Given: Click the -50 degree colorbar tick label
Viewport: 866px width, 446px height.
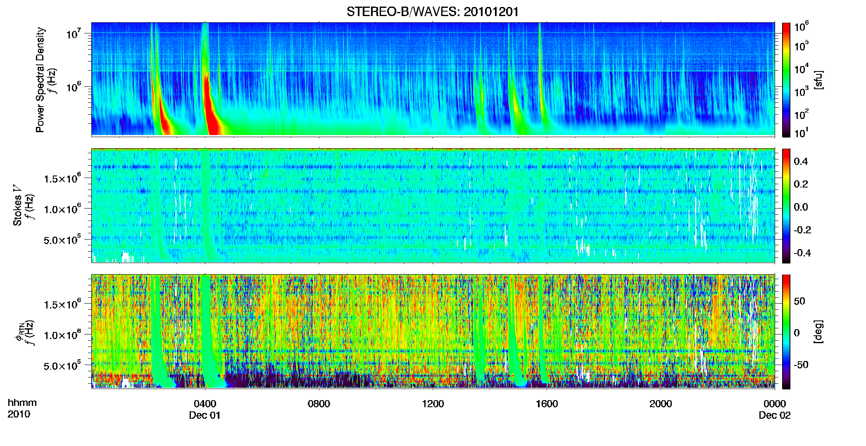Looking at the screenshot, I should (x=801, y=365).
